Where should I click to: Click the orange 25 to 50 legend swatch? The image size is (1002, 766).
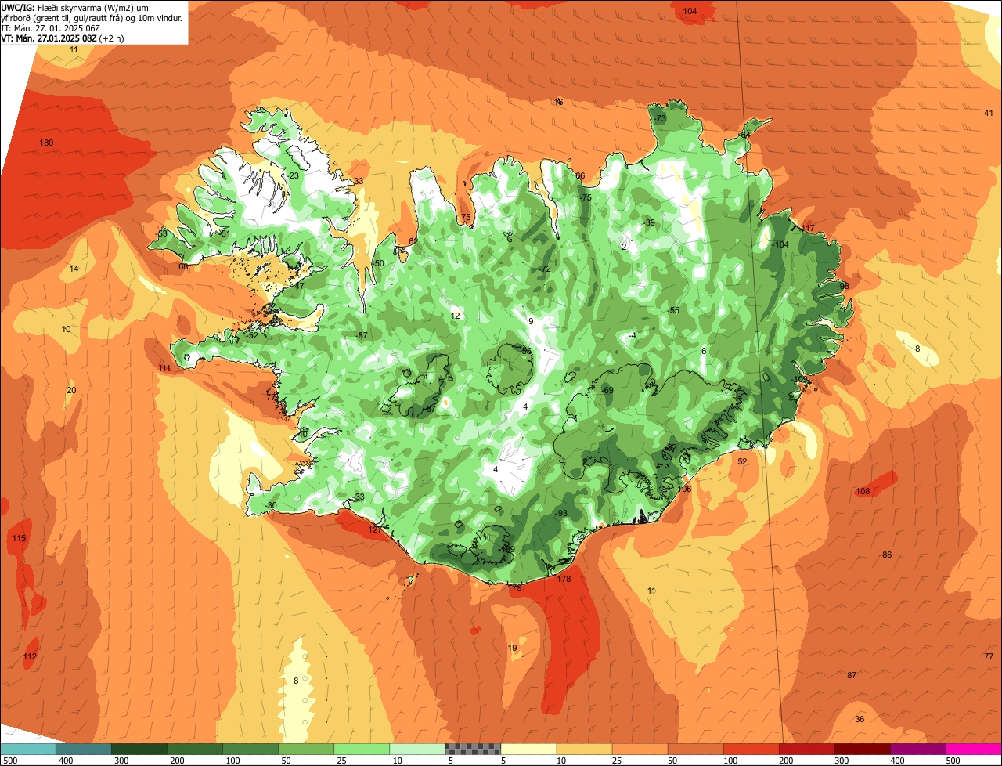pos(640,749)
